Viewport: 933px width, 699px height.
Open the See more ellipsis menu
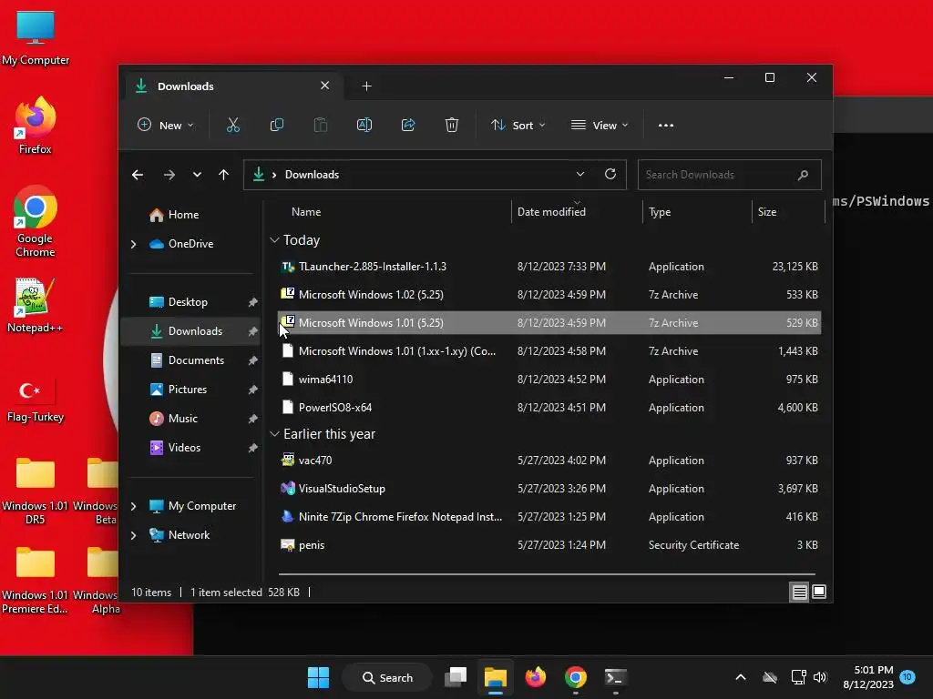pos(666,126)
